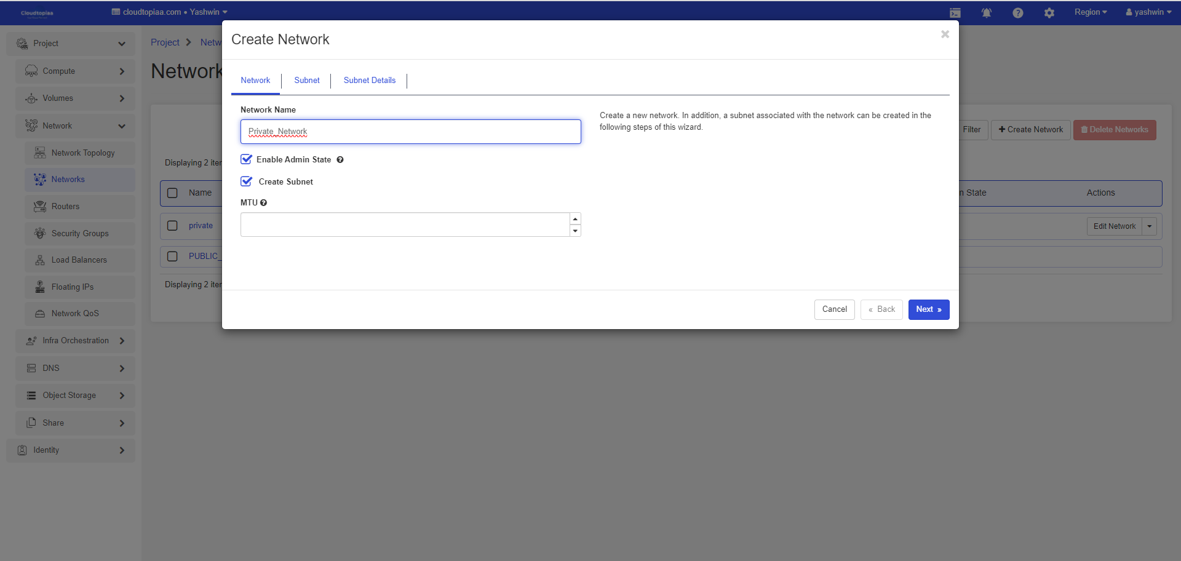Open the help question mark icon

(x=1017, y=13)
